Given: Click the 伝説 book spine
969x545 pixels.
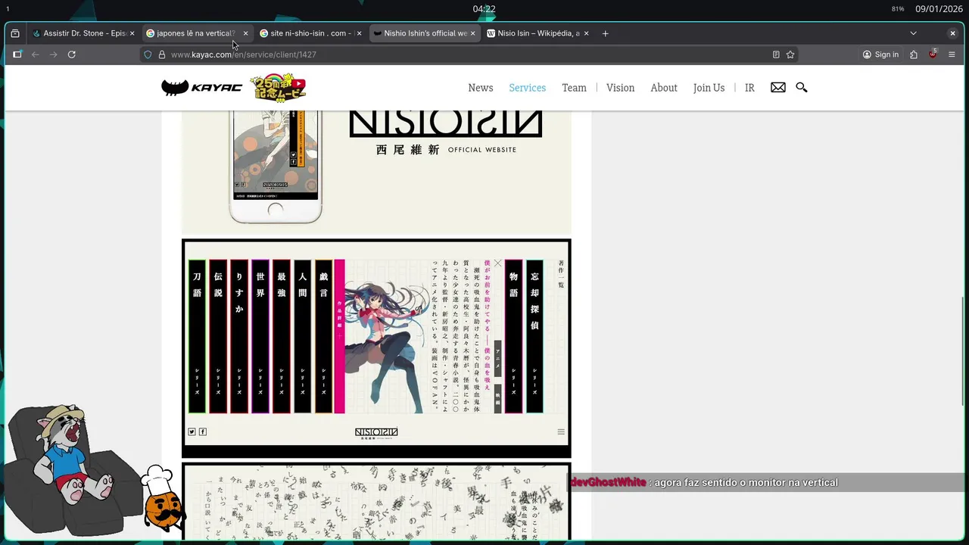Looking at the screenshot, I should pos(218,337).
